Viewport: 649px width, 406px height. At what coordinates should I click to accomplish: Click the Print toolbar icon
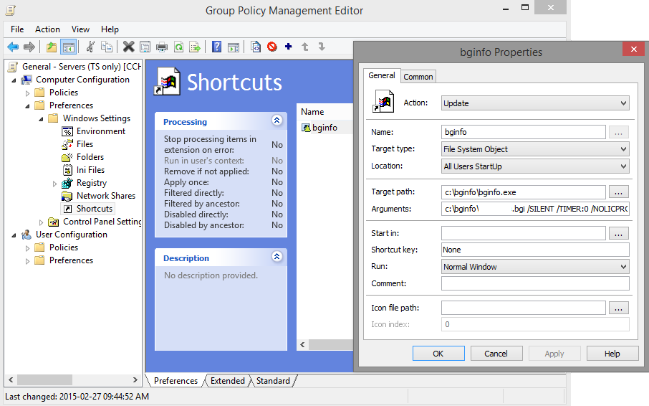pos(162,47)
